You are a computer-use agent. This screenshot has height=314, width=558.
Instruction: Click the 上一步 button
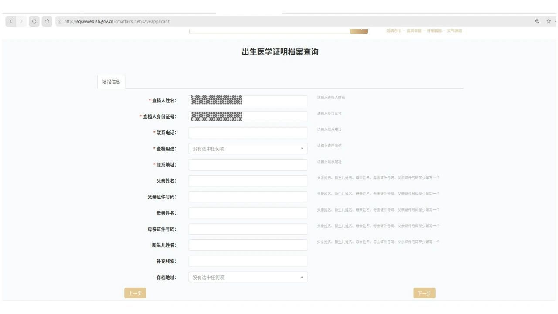[135, 293]
